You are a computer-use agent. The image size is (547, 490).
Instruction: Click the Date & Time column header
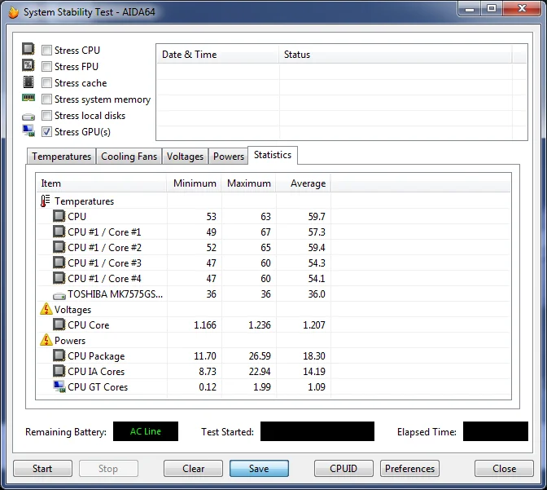217,55
